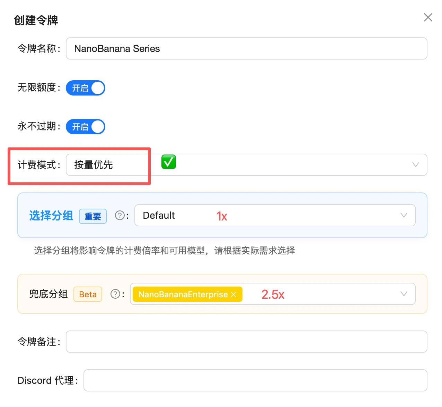Toggle the 开启 switch for unlimited quota

[x=85, y=88]
